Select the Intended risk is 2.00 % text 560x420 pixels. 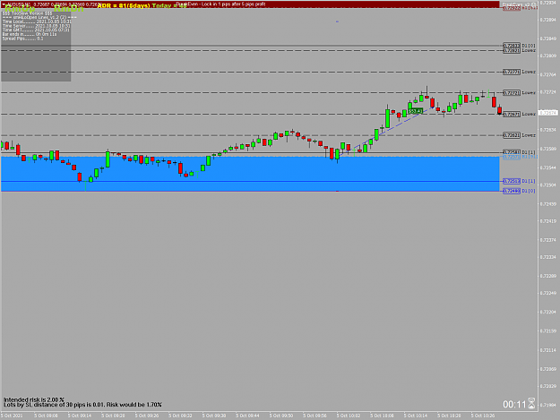[34, 399]
